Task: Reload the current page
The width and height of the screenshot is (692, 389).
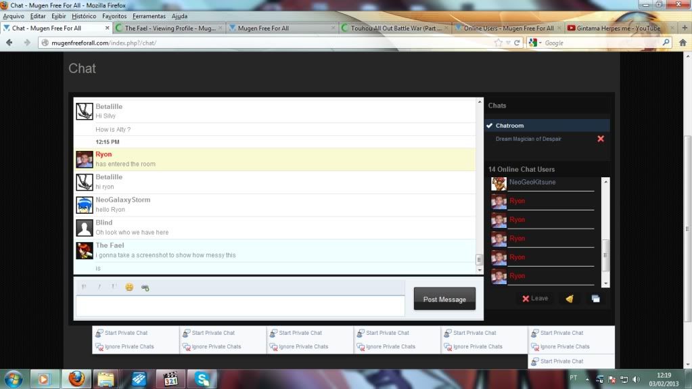Action: (517, 43)
